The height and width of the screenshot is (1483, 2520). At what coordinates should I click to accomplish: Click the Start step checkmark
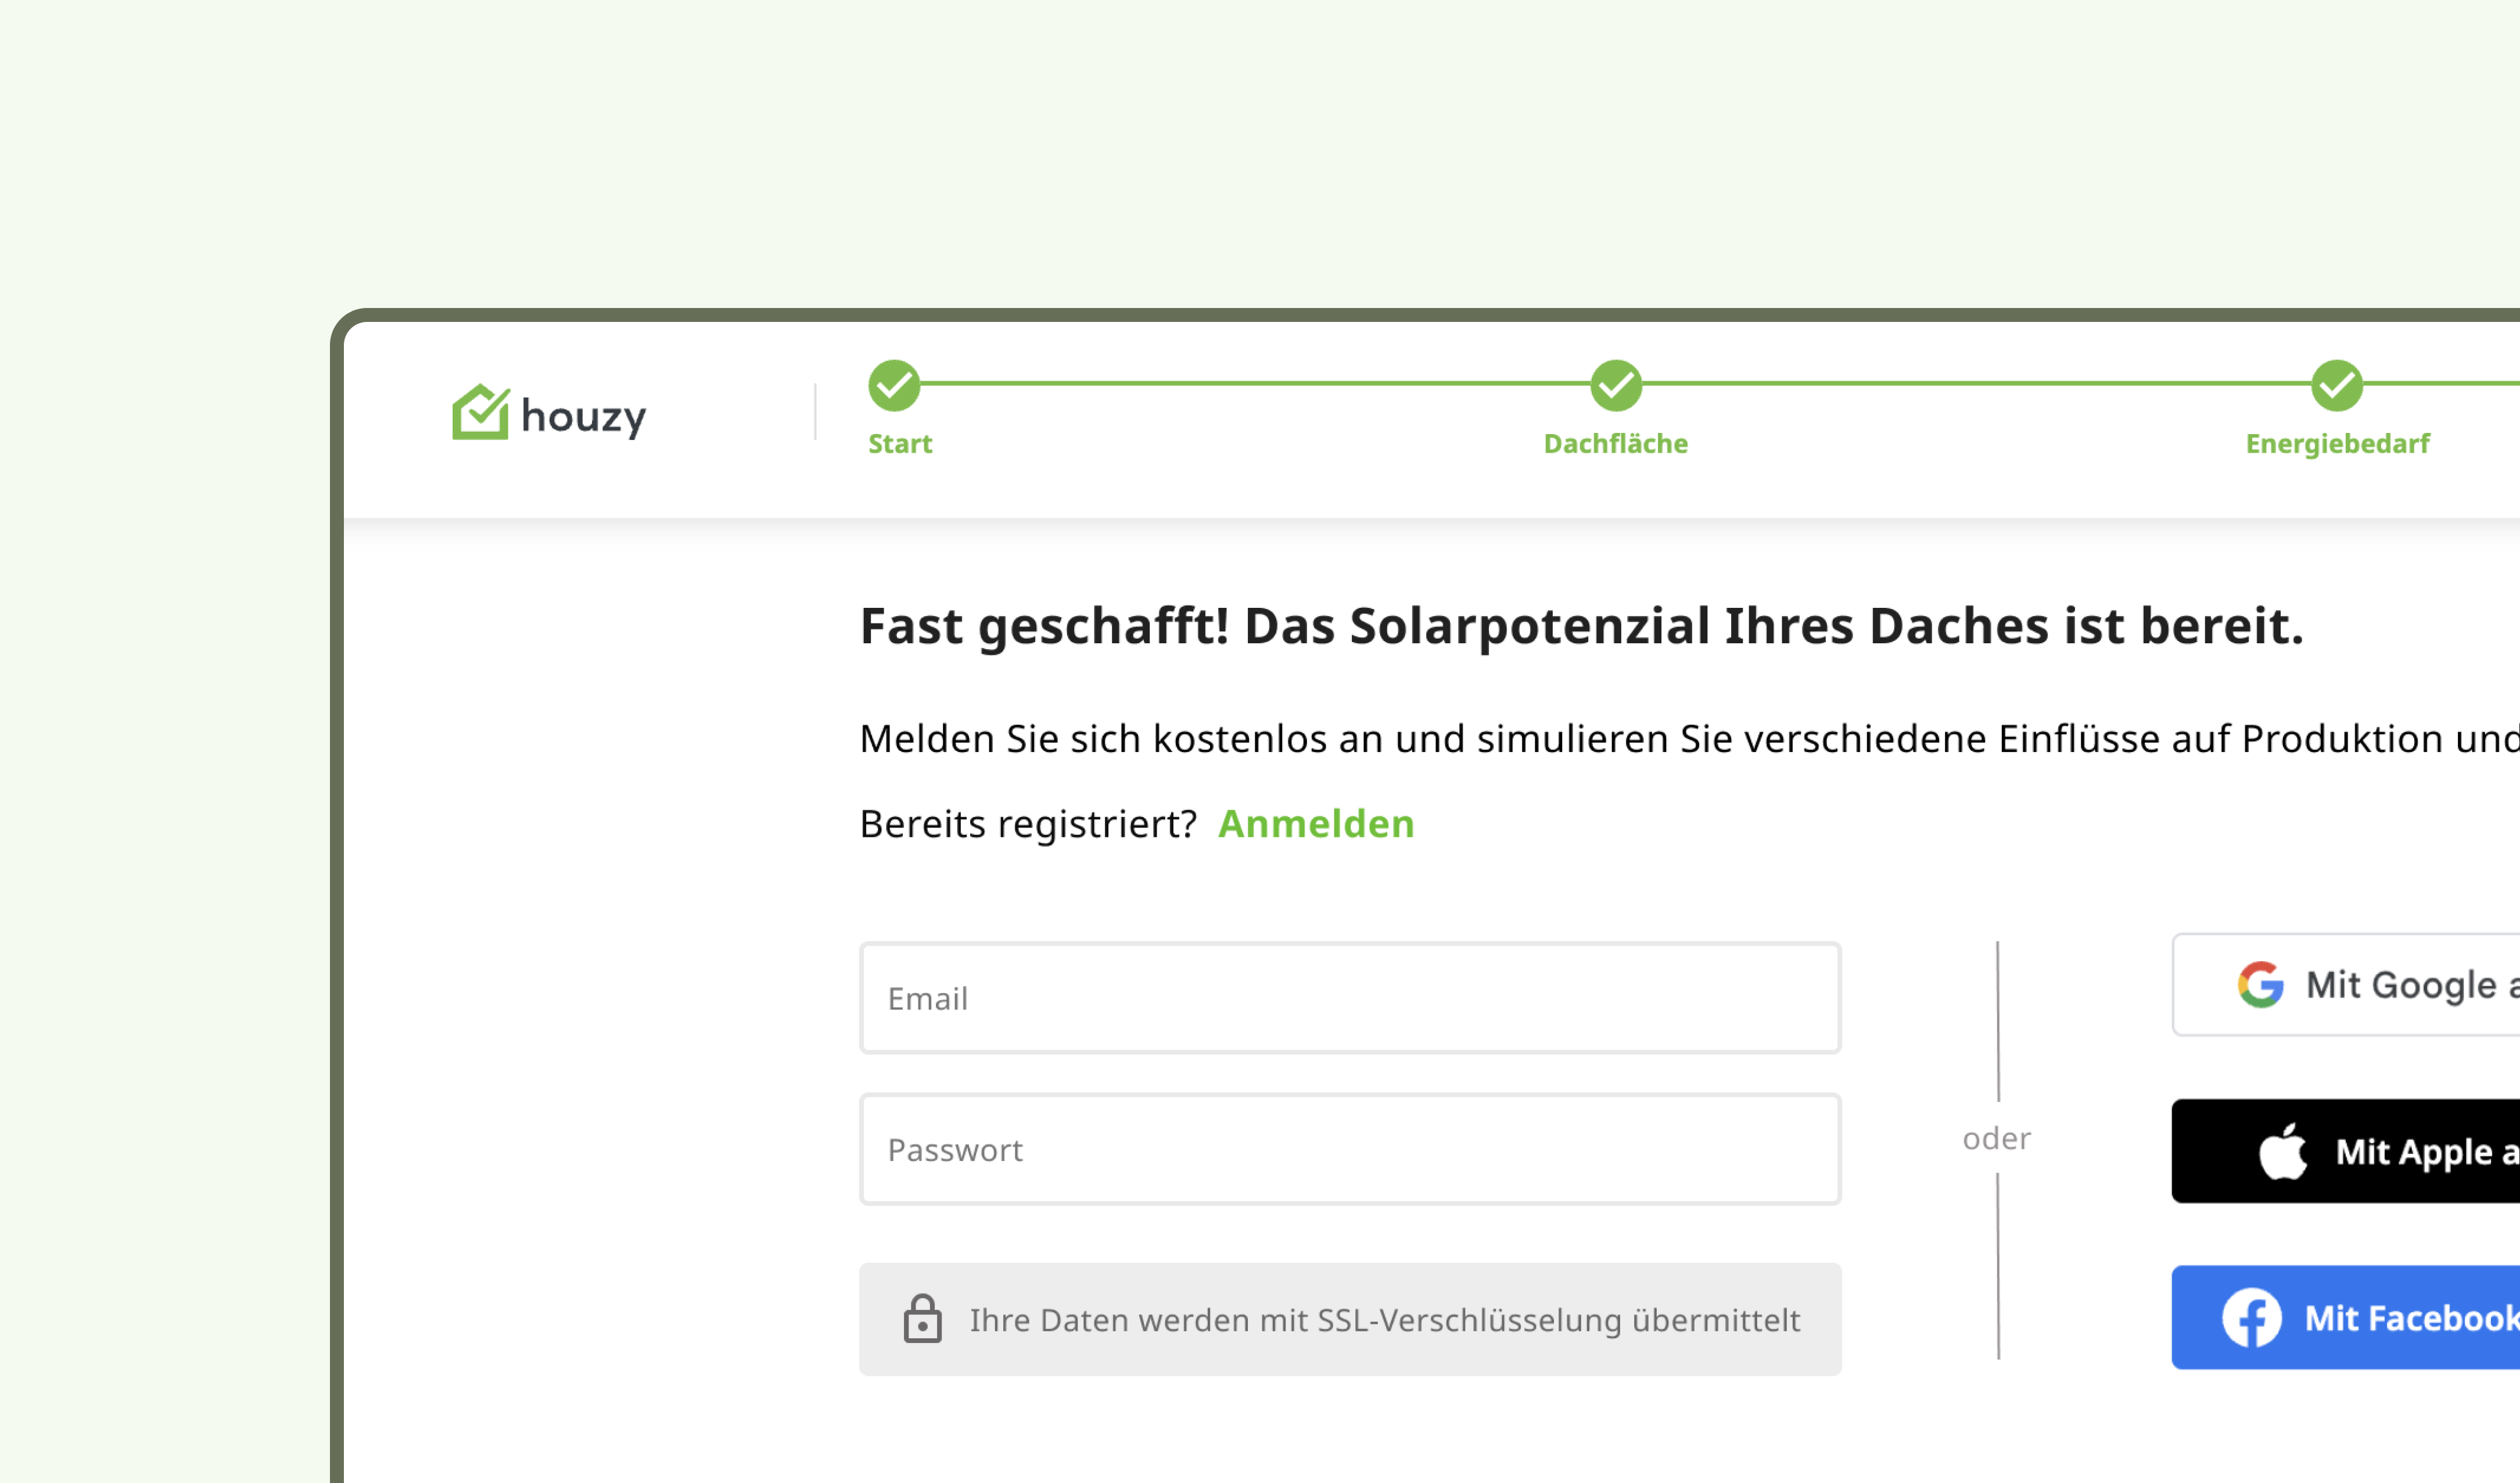point(894,385)
